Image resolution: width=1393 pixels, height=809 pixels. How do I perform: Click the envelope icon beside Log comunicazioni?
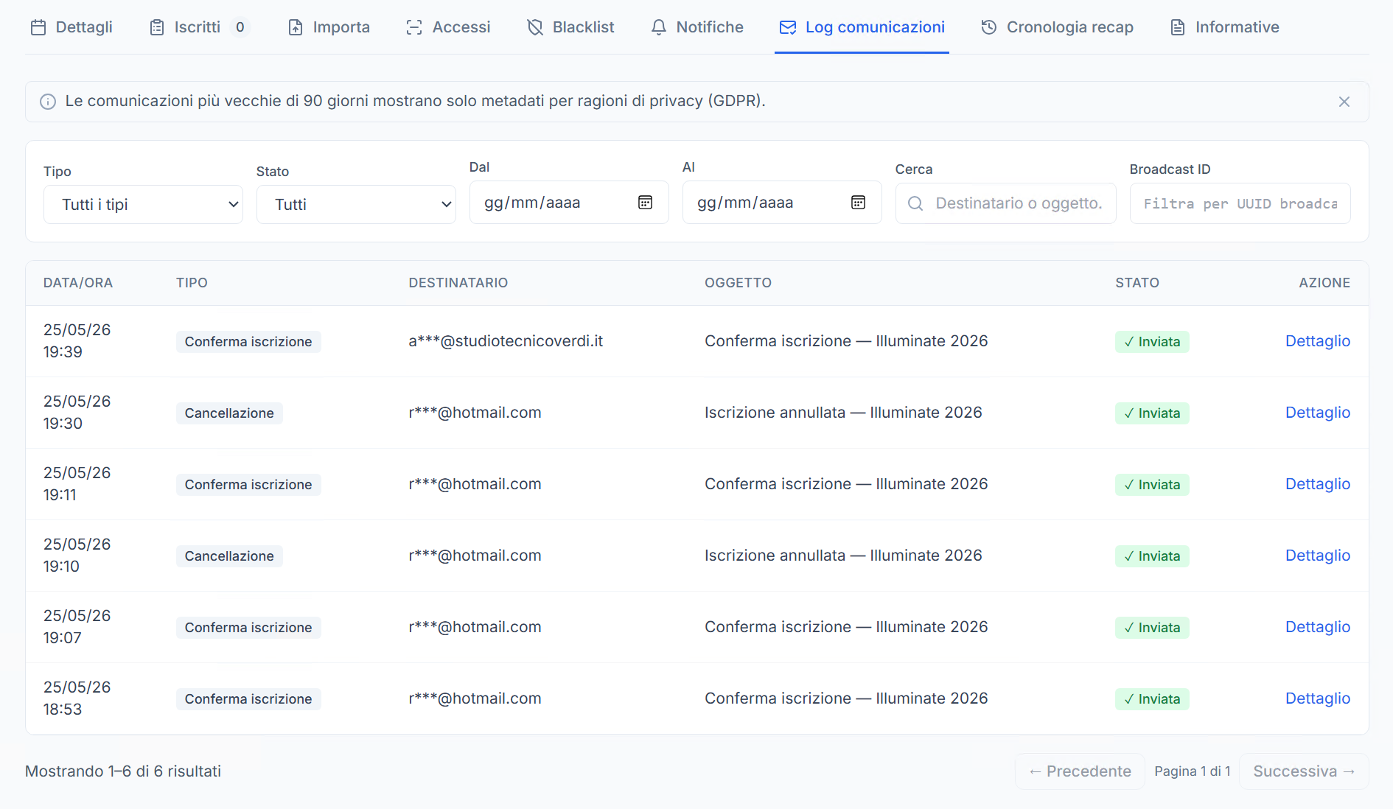788,27
